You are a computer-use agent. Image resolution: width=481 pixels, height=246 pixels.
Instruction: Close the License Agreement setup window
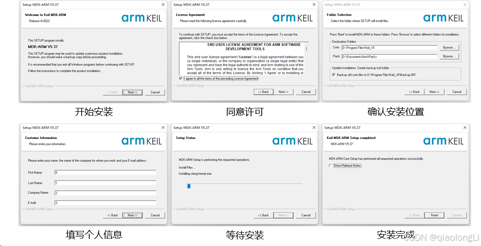(314, 5)
